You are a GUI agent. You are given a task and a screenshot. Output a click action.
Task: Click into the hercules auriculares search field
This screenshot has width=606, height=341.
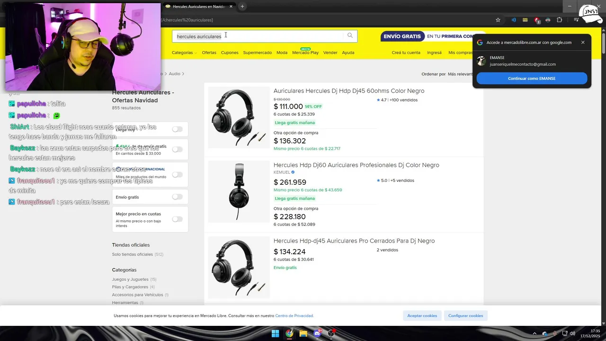[258, 36]
